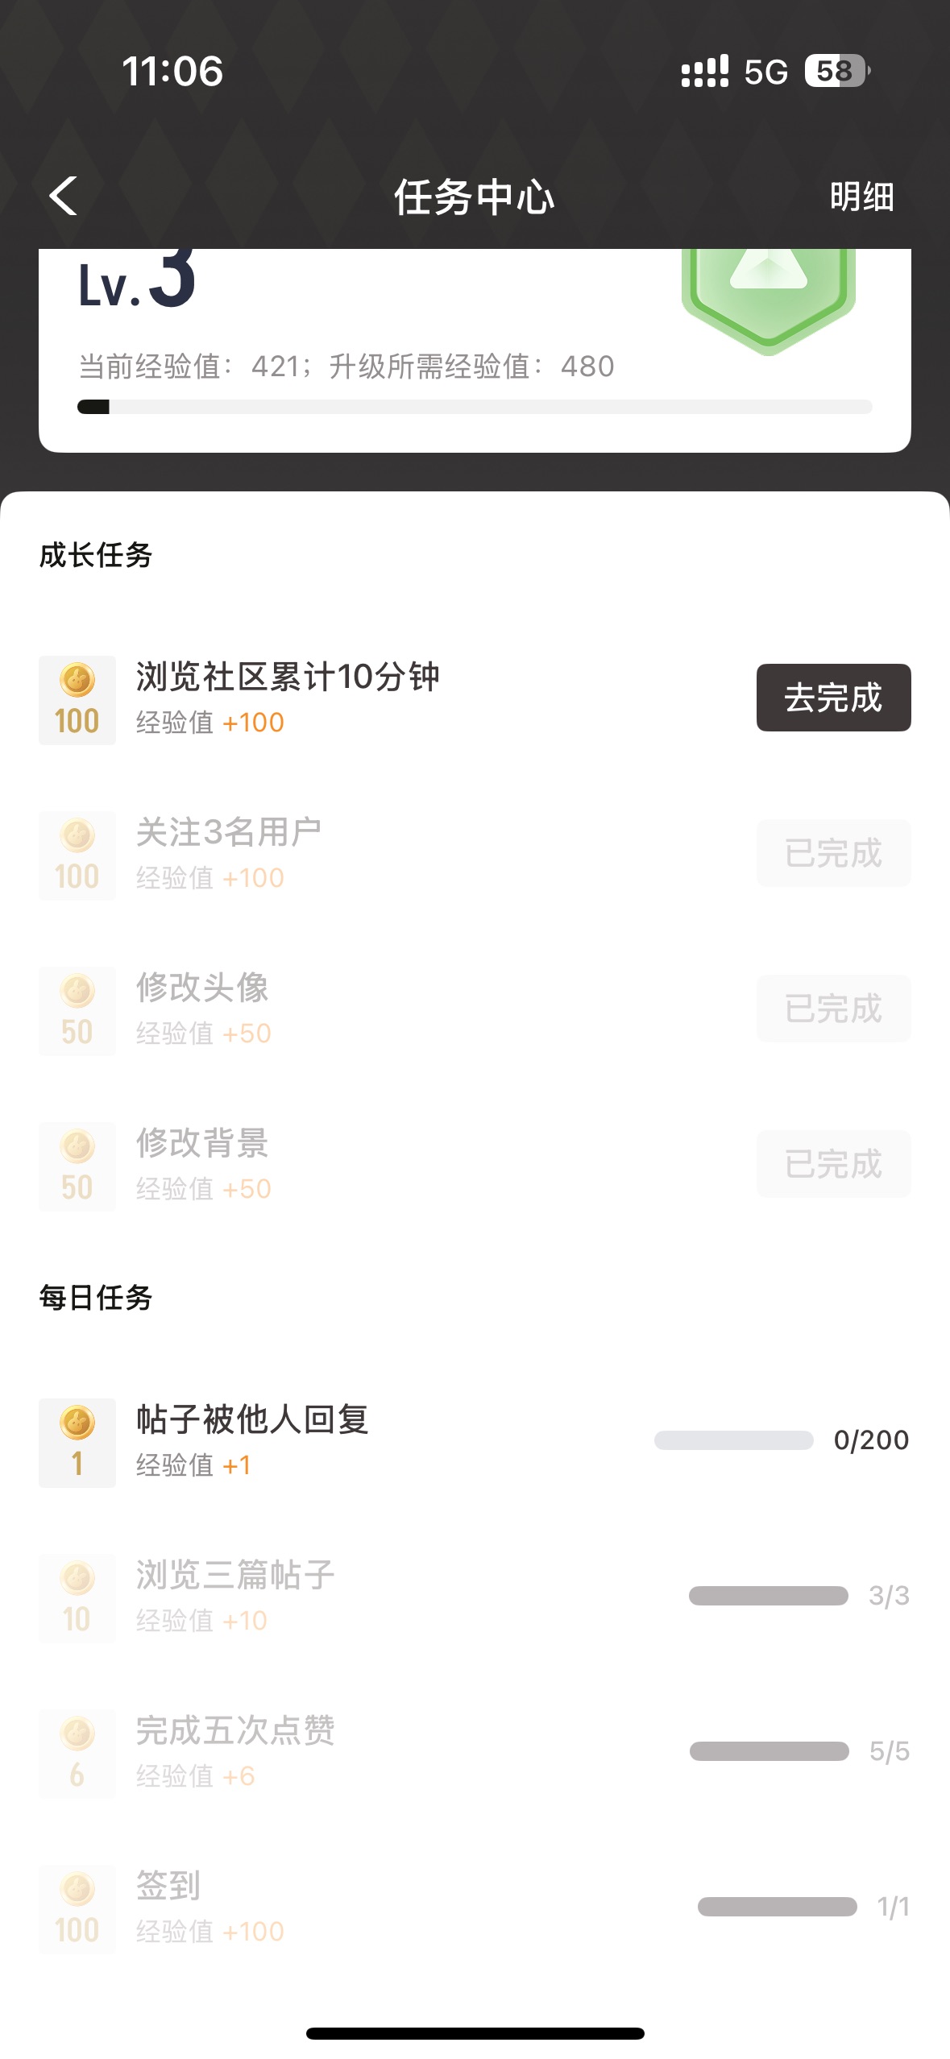Select the 完成五次点赞 task title
950x2059 pixels.
(x=235, y=1730)
